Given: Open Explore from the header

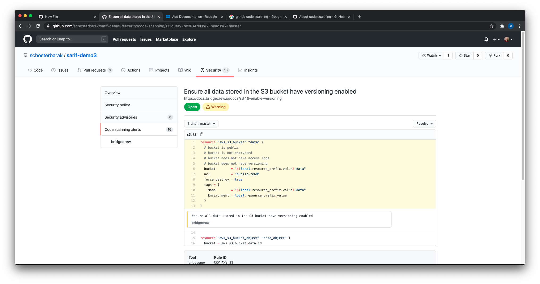Looking at the screenshot, I should [x=189, y=39].
